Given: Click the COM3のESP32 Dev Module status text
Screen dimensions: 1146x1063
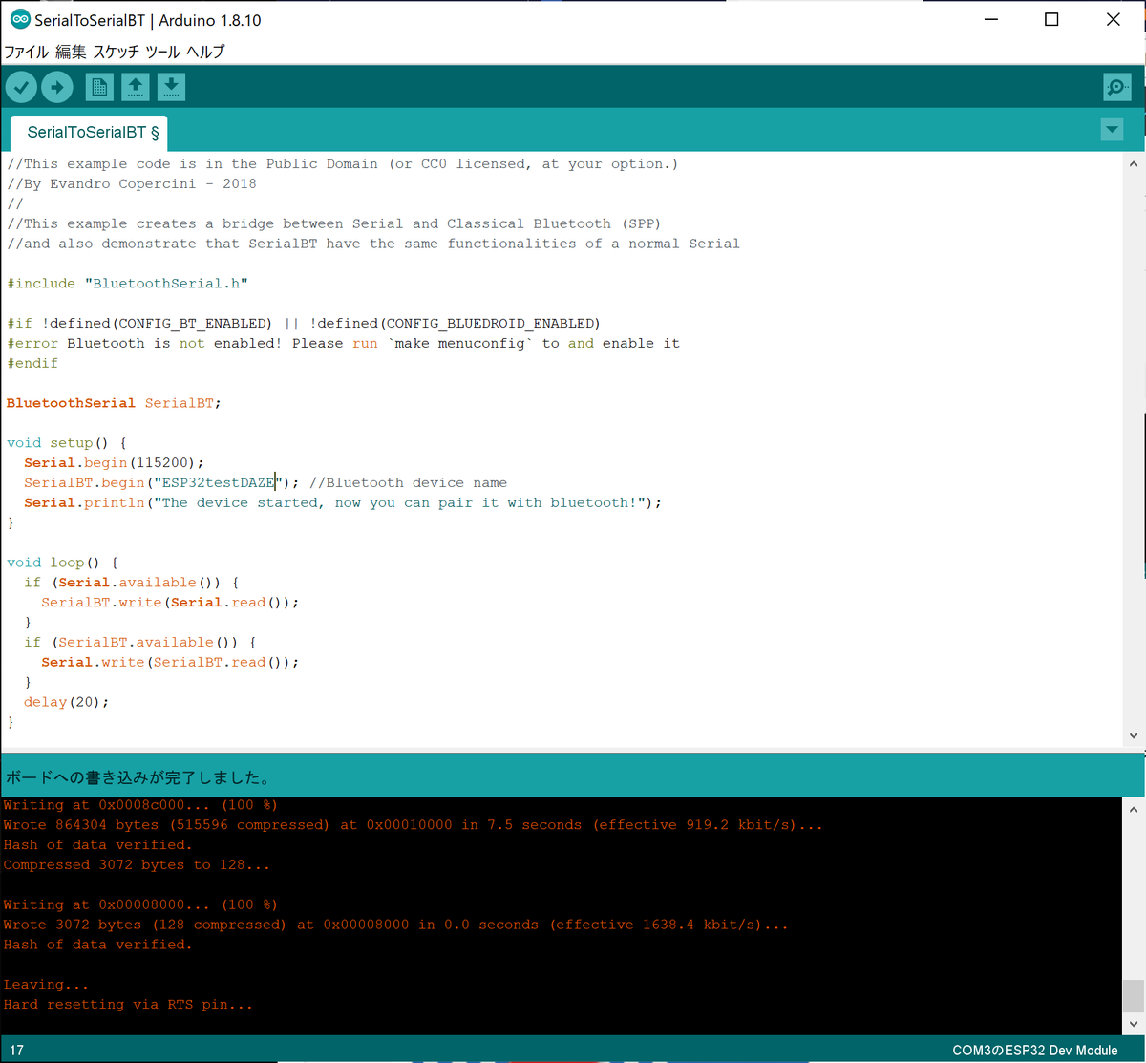Looking at the screenshot, I should tap(1034, 1050).
